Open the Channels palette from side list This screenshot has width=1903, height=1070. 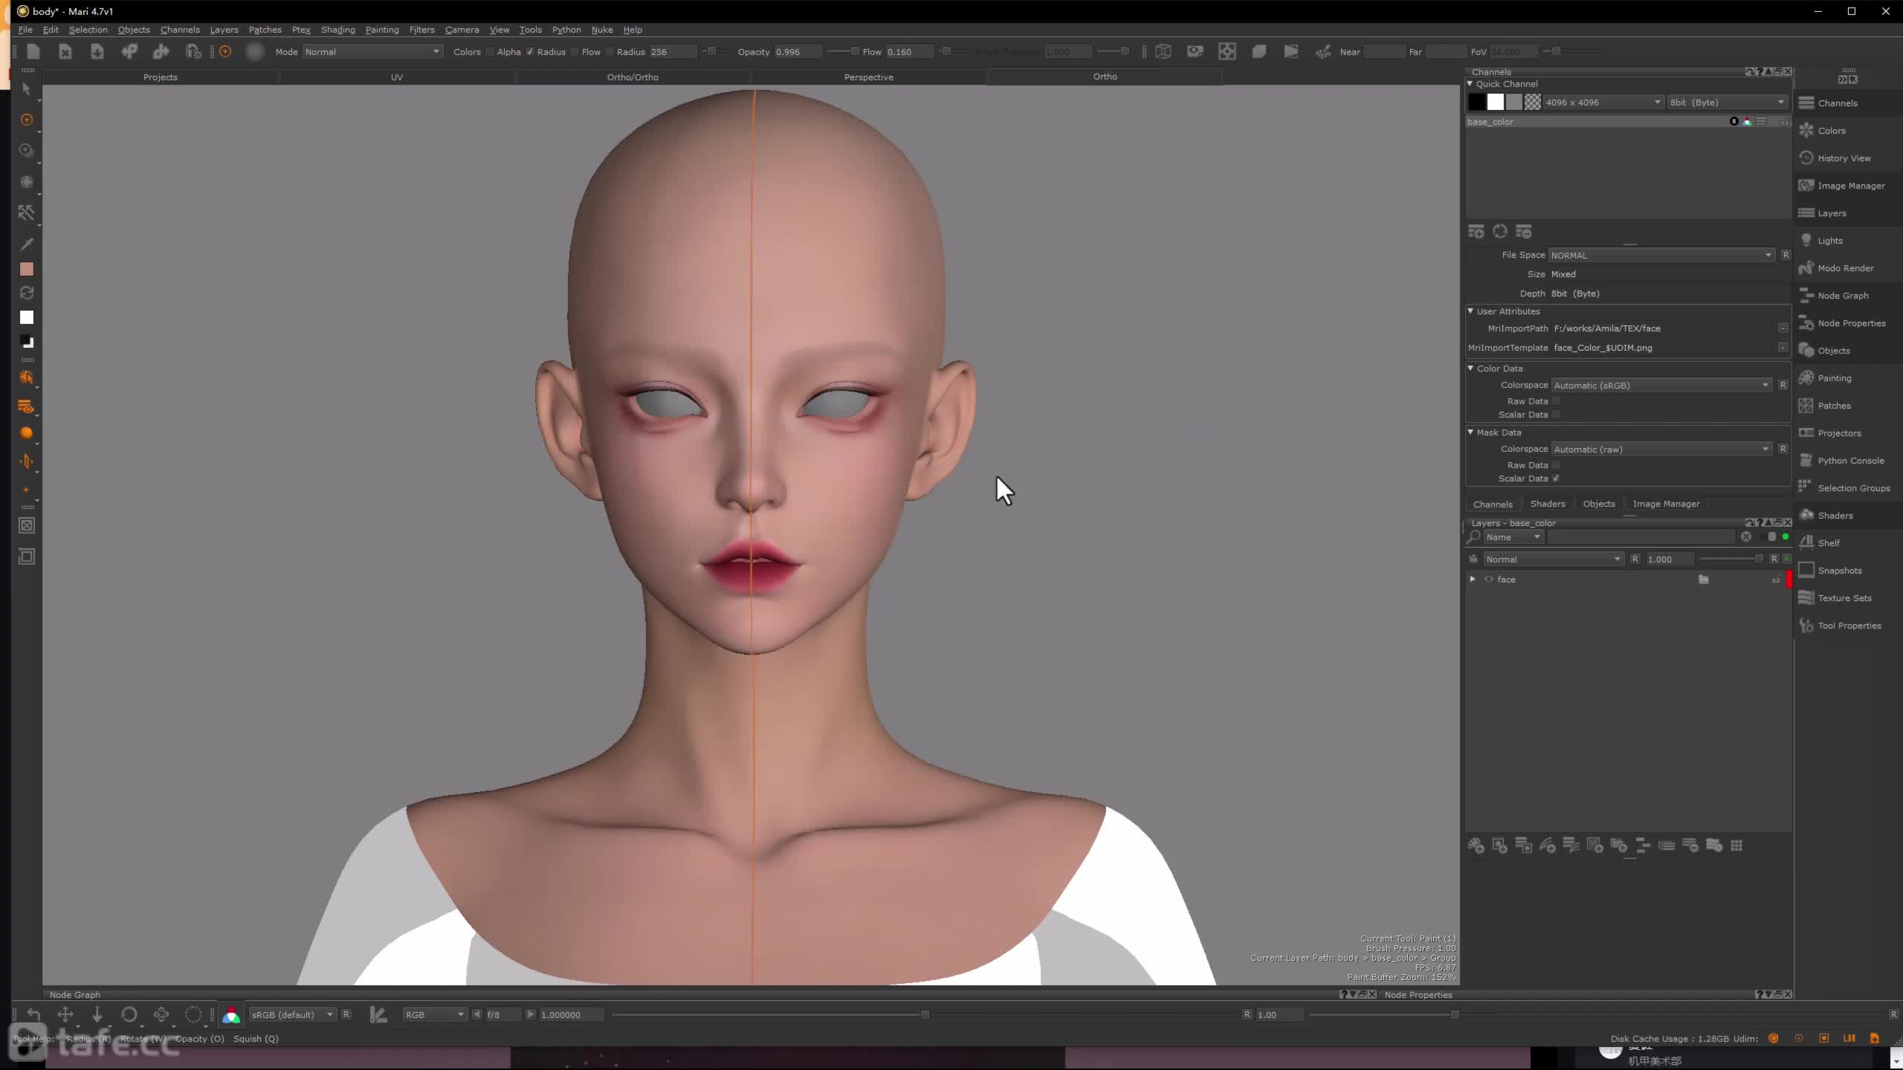coord(1838,103)
